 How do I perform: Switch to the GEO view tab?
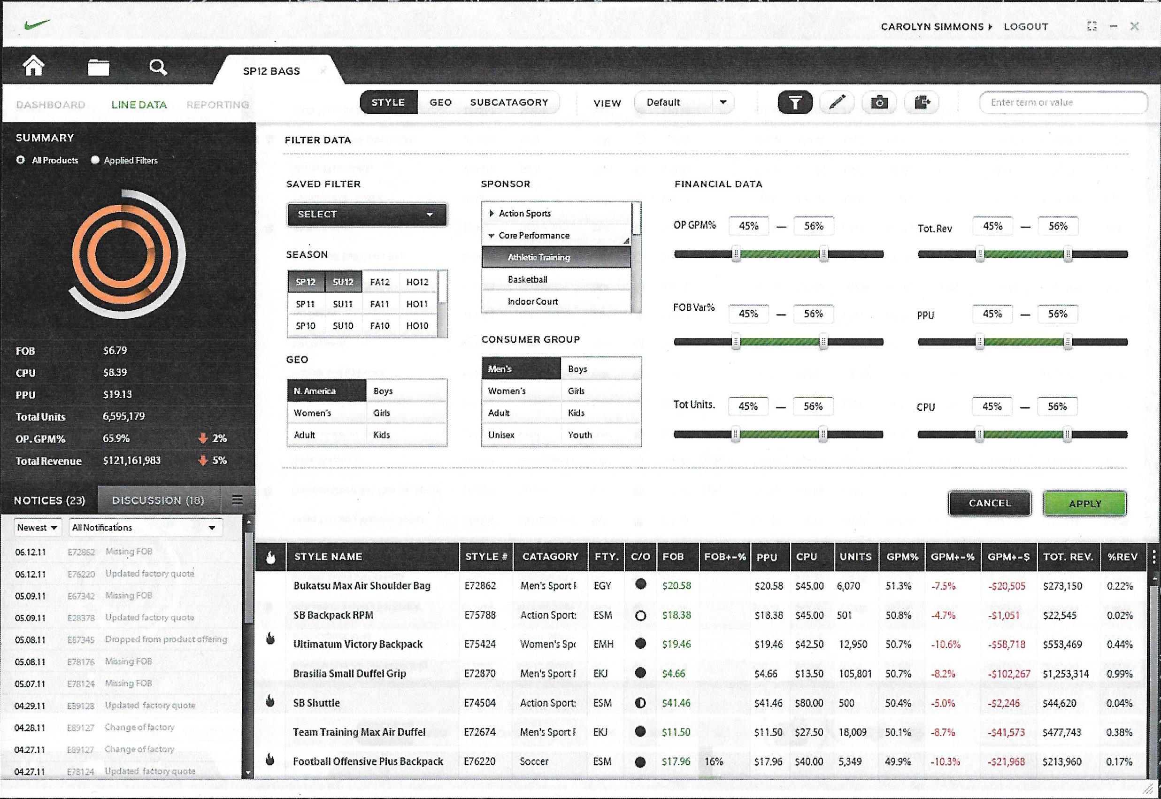(440, 103)
